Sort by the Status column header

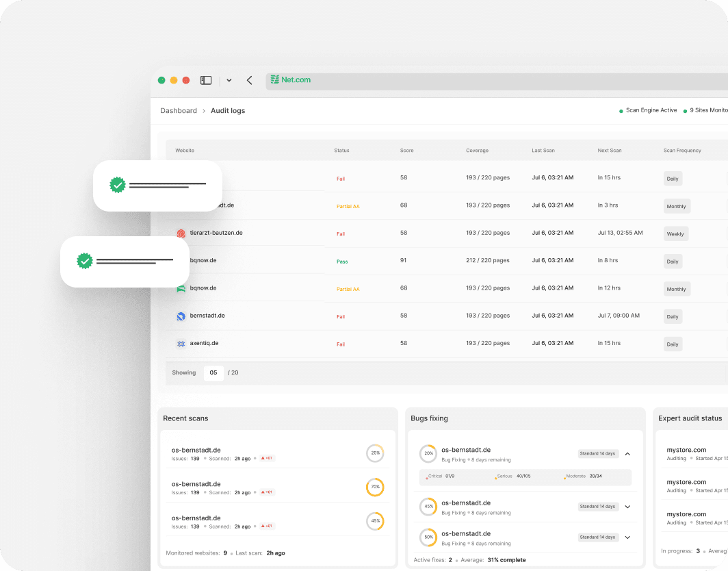pyautogui.click(x=341, y=151)
